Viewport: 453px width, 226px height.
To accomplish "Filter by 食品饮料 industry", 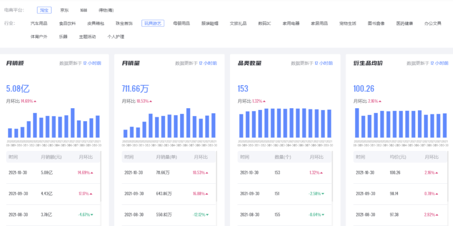I will pyautogui.click(x=67, y=23).
